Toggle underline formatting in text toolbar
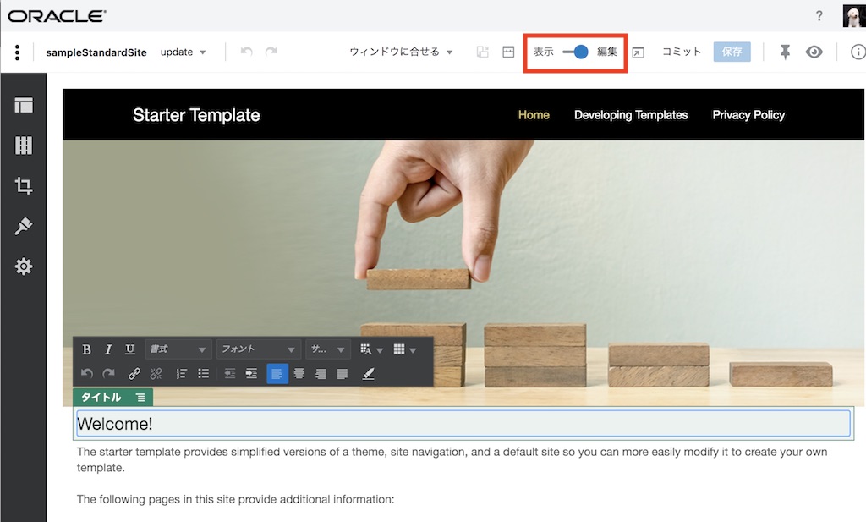 coord(129,349)
